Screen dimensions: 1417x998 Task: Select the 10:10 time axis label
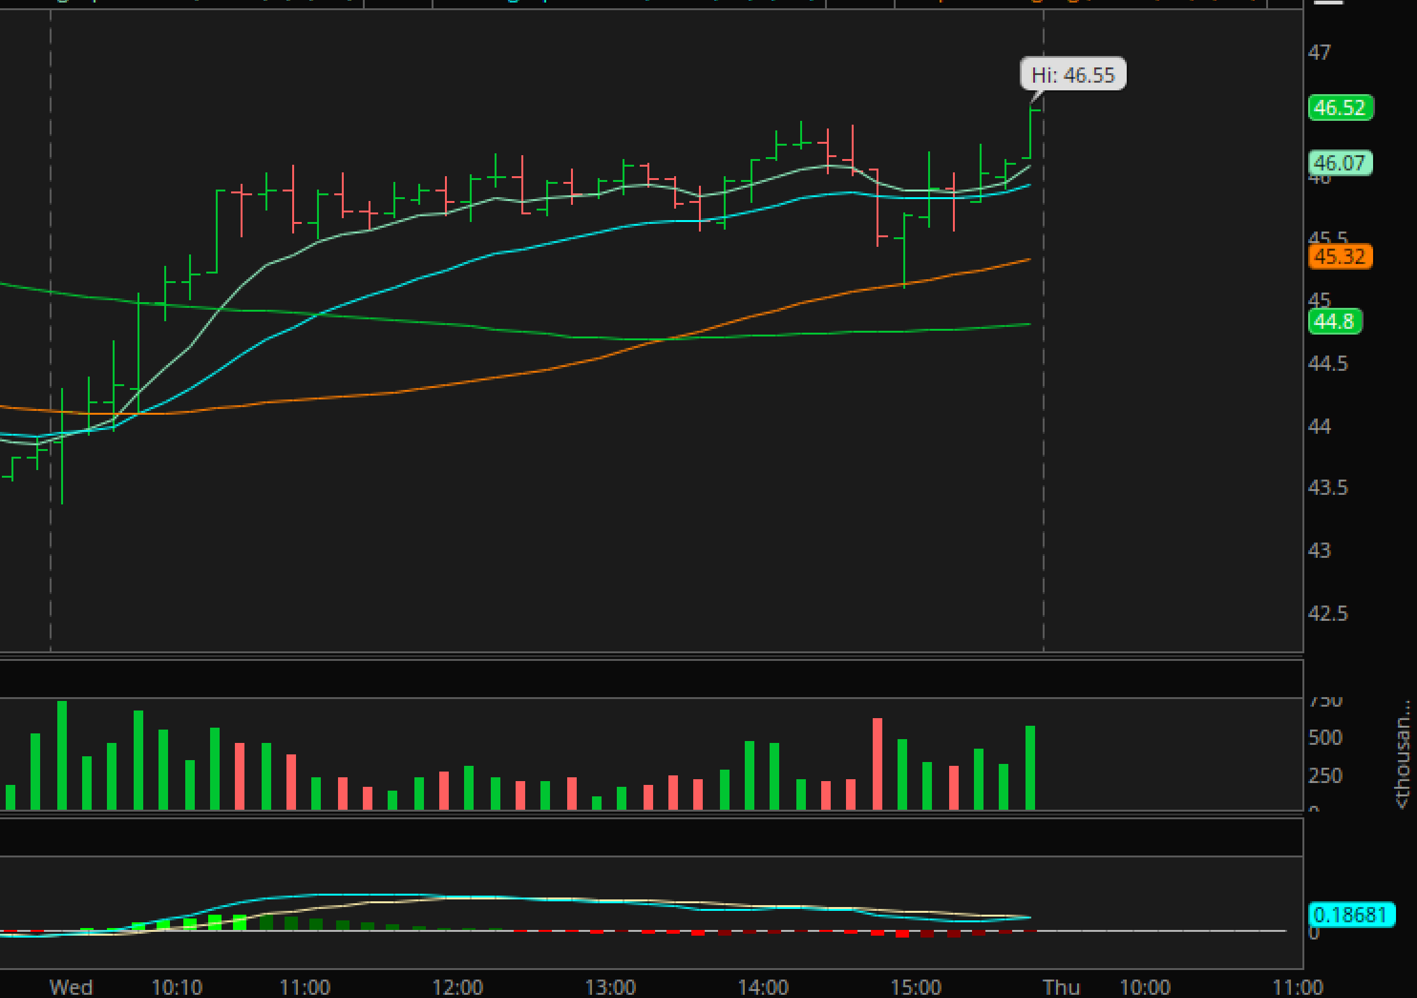177,987
